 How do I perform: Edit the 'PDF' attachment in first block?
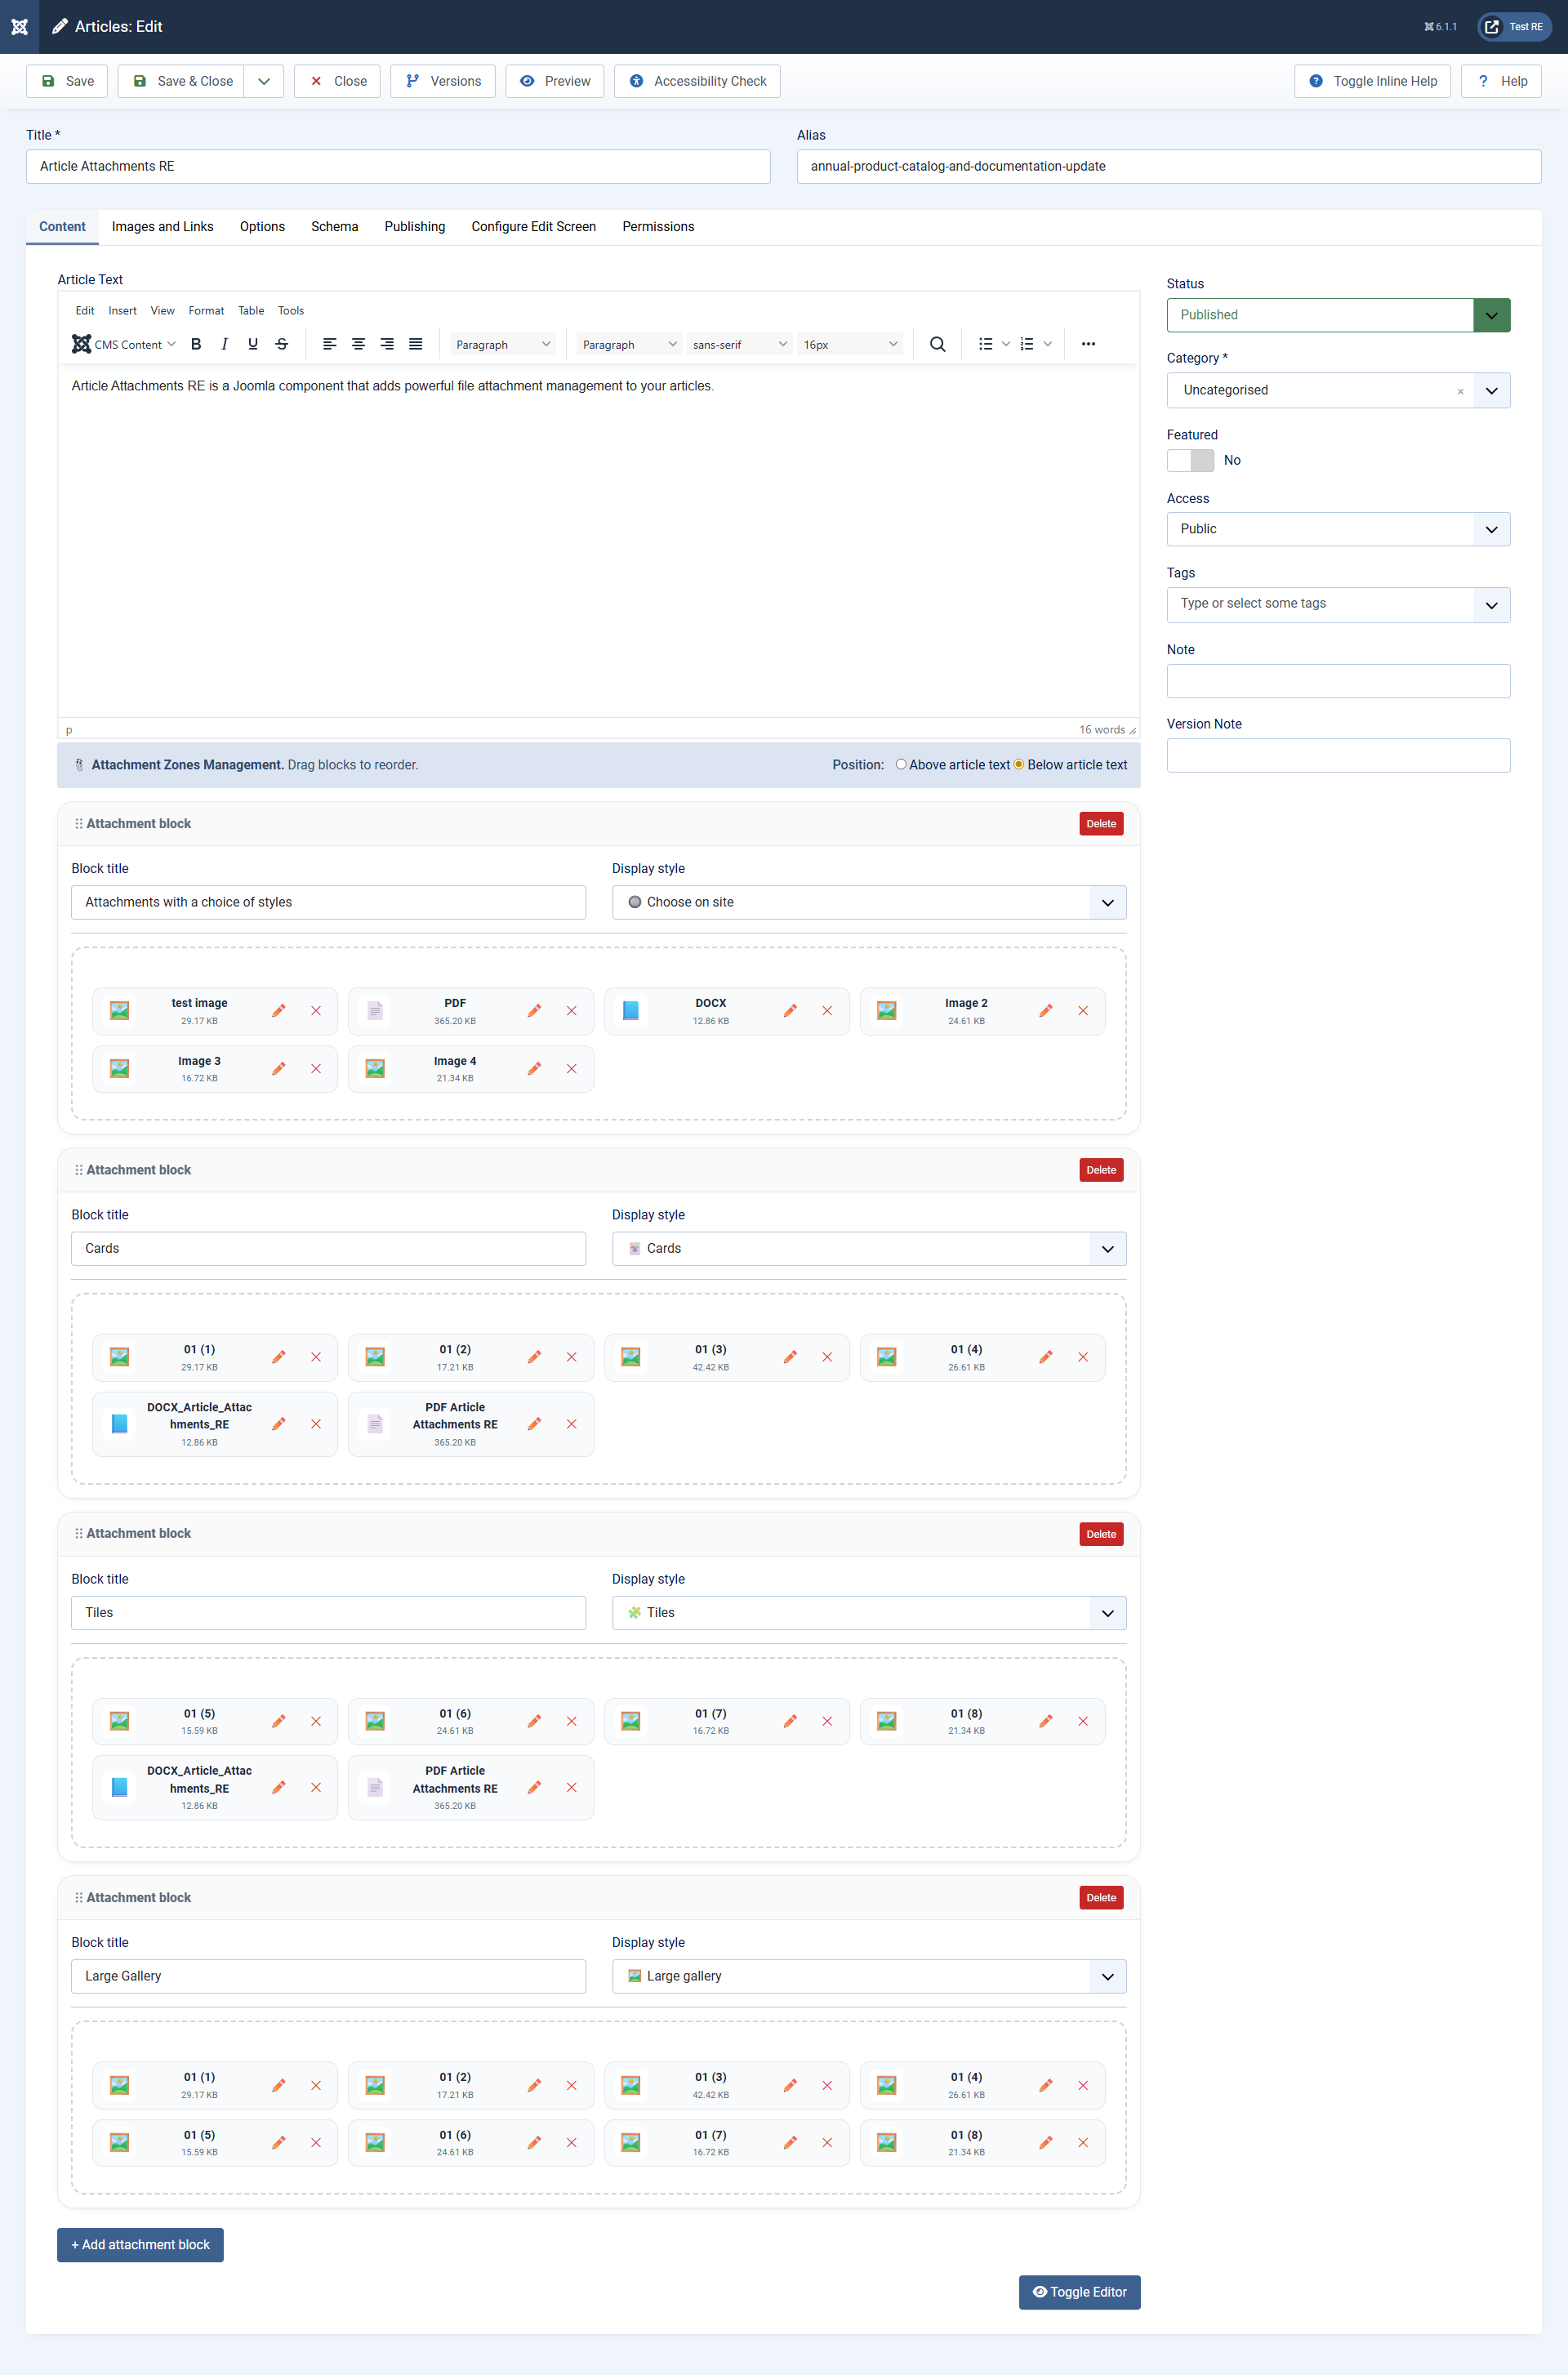coord(535,1011)
